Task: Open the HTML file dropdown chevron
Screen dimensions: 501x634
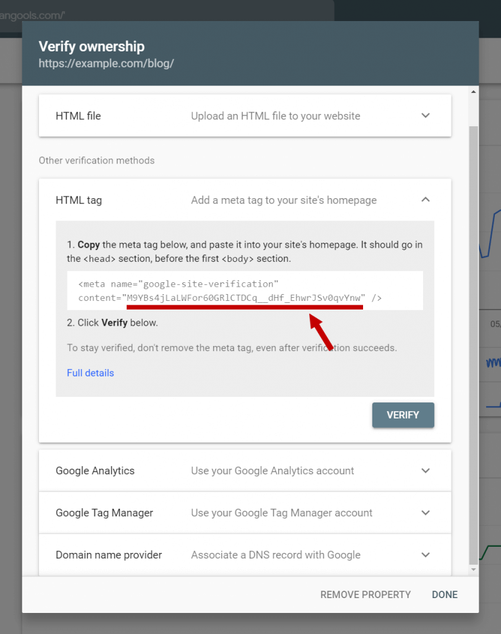Action: pyautogui.click(x=426, y=115)
